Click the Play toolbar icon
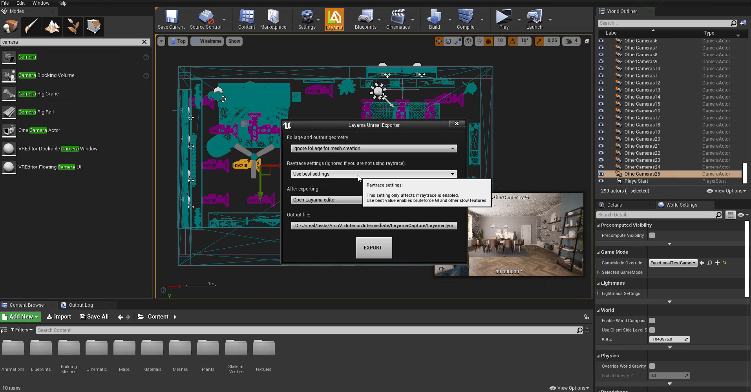Image resolution: width=751 pixels, height=392 pixels. click(x=504, y=19)
